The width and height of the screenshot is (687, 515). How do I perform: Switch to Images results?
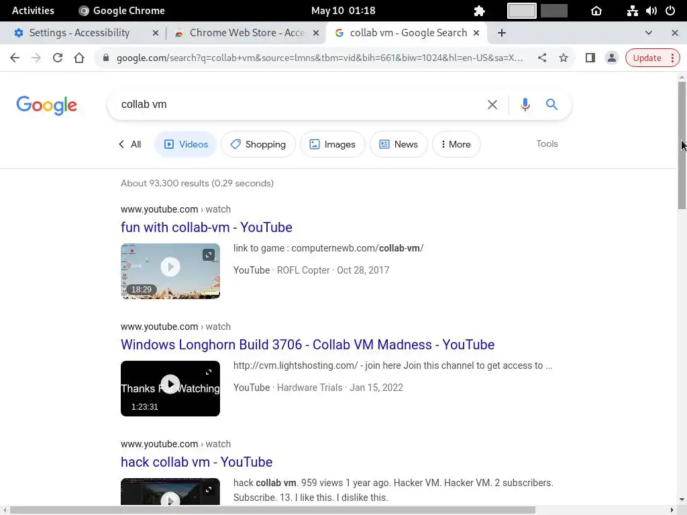pos(333,145)
